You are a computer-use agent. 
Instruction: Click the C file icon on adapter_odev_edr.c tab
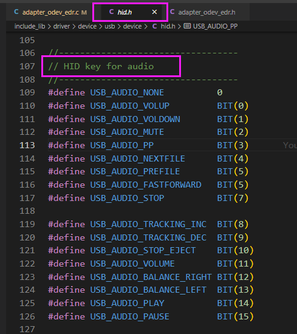[x=16, y=12]
